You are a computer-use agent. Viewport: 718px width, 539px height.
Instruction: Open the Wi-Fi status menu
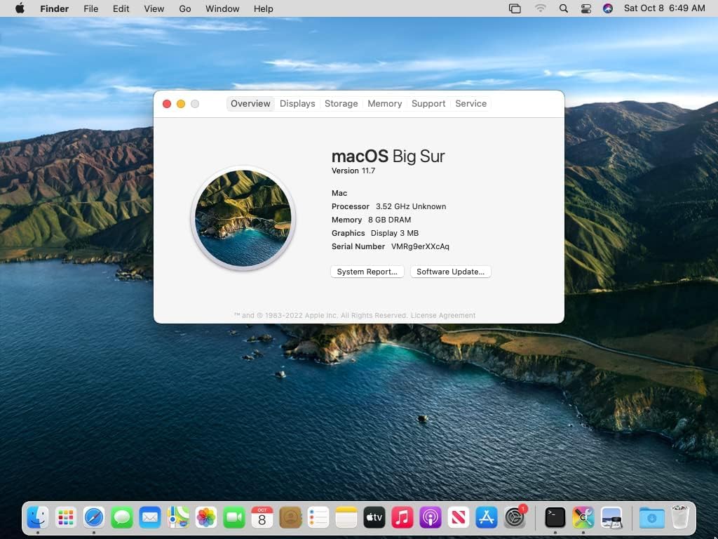[541, 8]
